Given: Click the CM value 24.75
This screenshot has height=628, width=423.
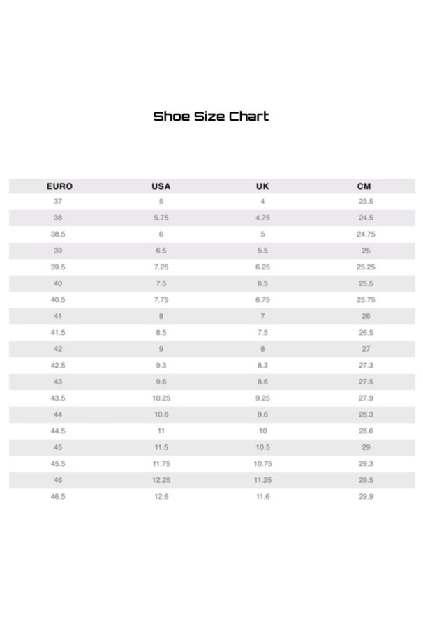Looking at the screenshot, I should pyautogui.click(x=366, y=234).
